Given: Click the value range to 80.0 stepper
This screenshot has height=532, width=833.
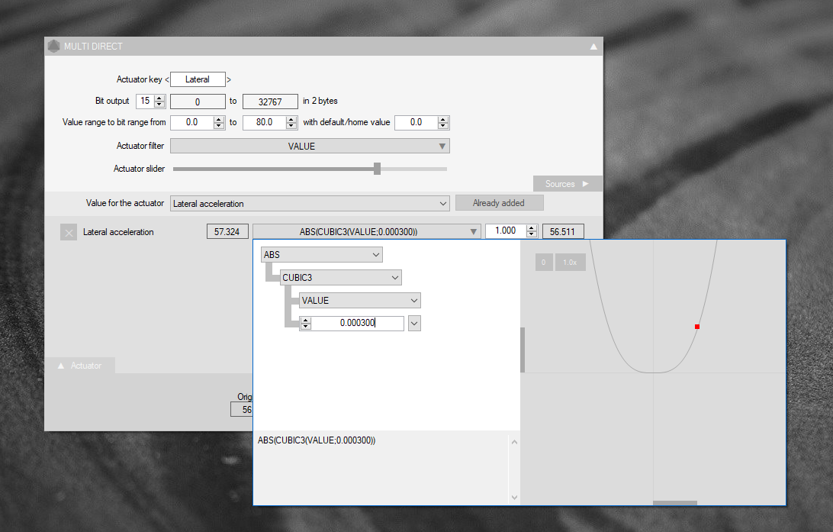Looking at the screenshot, I should click(291, 123).
